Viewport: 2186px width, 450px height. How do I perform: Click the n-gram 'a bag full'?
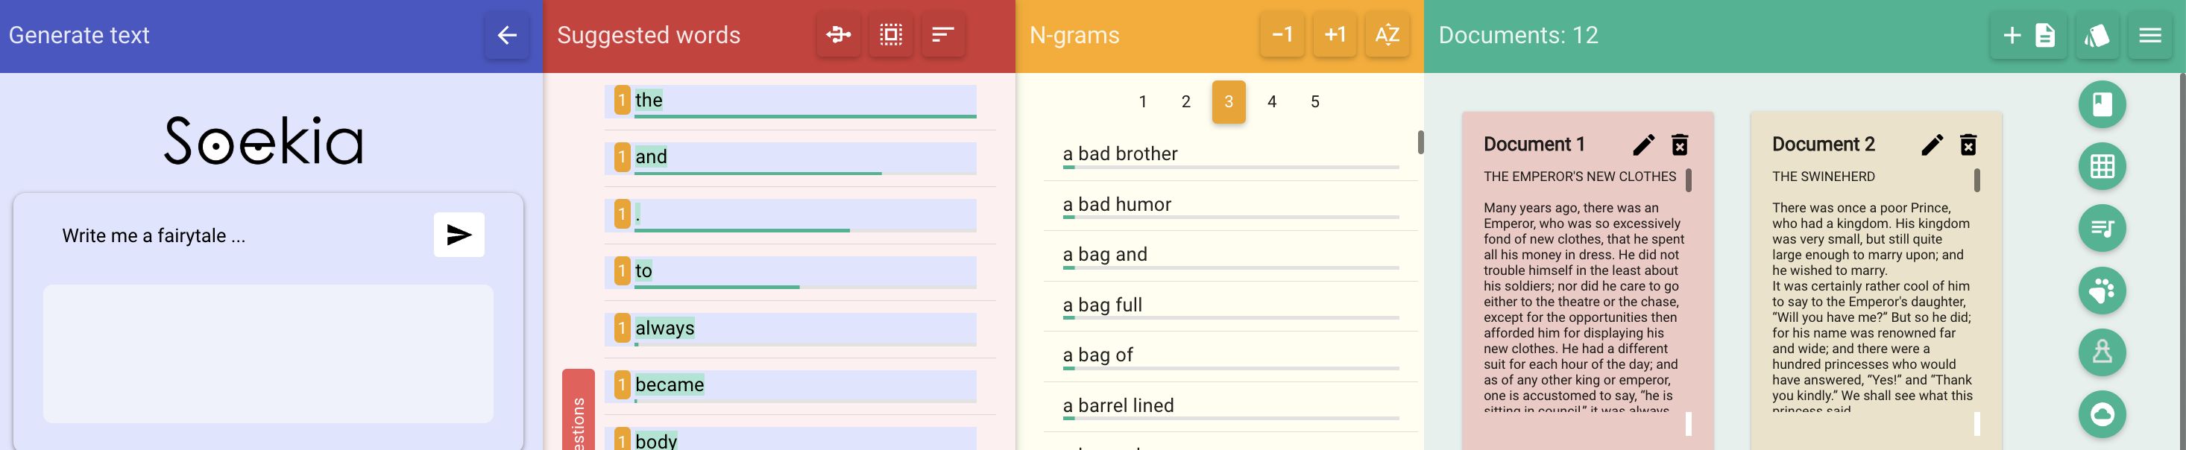coord(1229,306)
